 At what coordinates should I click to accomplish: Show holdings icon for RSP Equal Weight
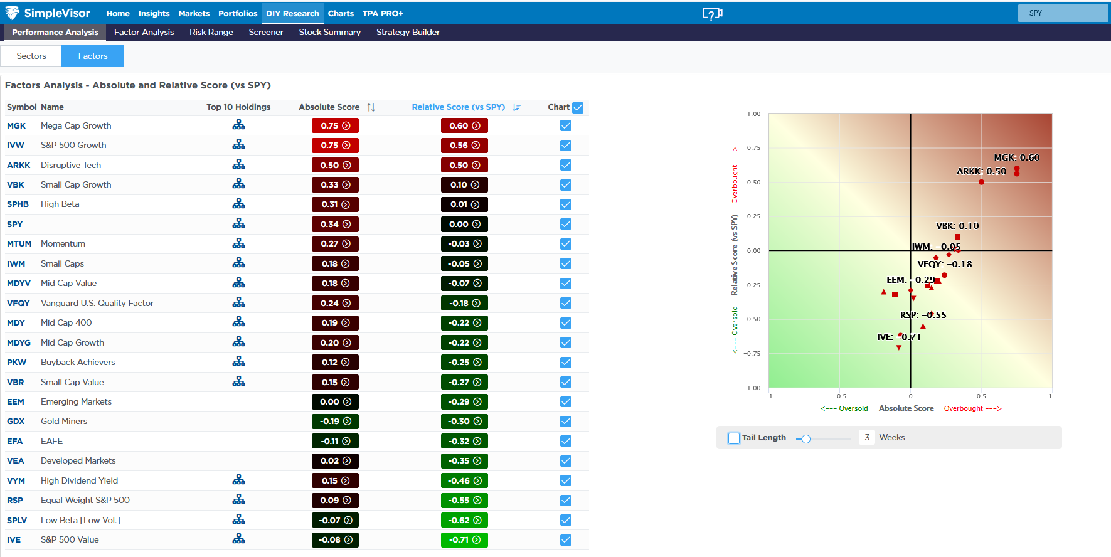tap(238, 499)
